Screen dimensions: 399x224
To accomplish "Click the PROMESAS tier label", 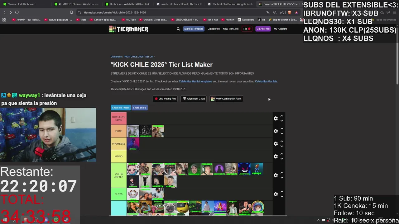I will (118, 144).
